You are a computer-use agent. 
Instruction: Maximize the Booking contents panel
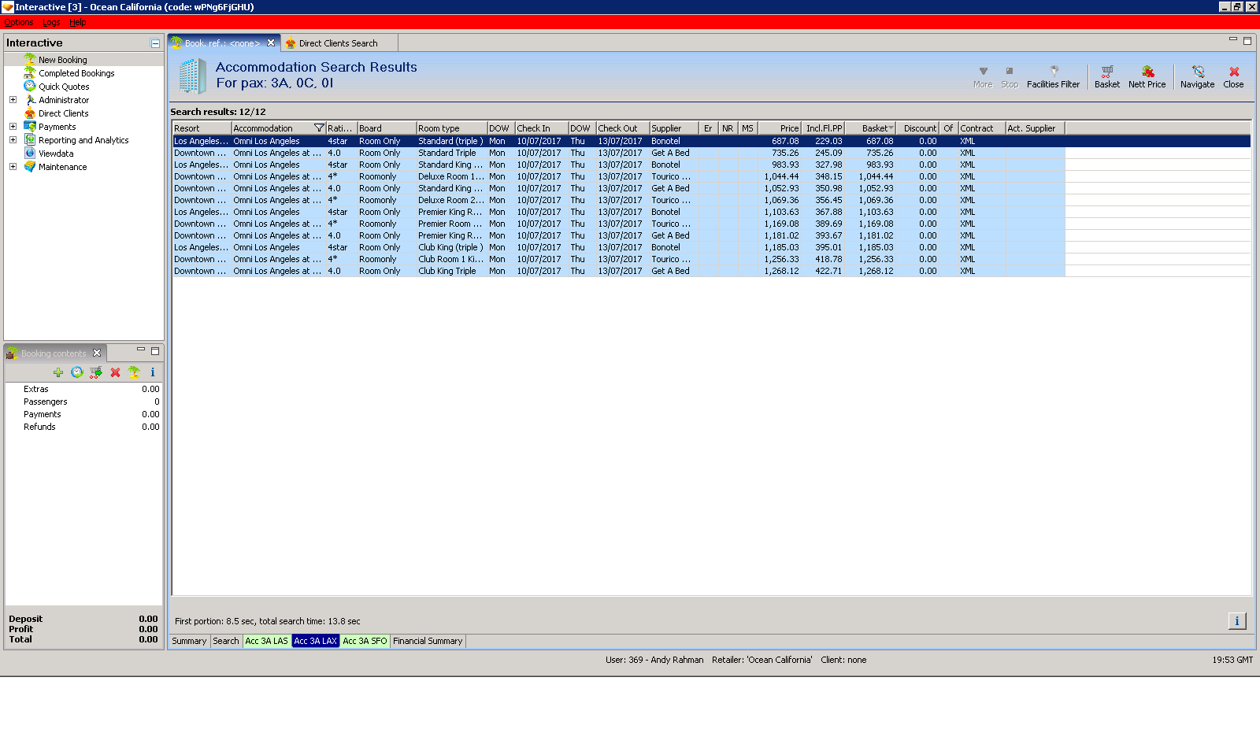(155, 351)
